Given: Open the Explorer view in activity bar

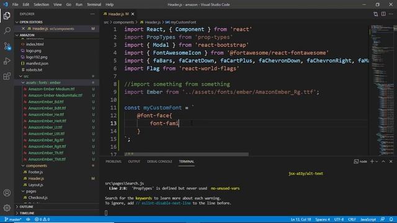Looking at the screenshot, I should [7, 15].
